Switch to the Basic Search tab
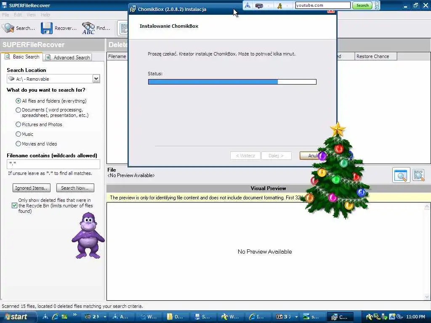The image size is (431, 323). tap(22, 57)
